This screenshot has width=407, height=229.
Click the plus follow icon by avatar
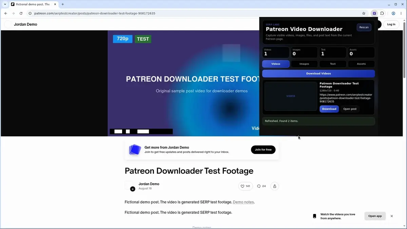(x=133, y=189)
